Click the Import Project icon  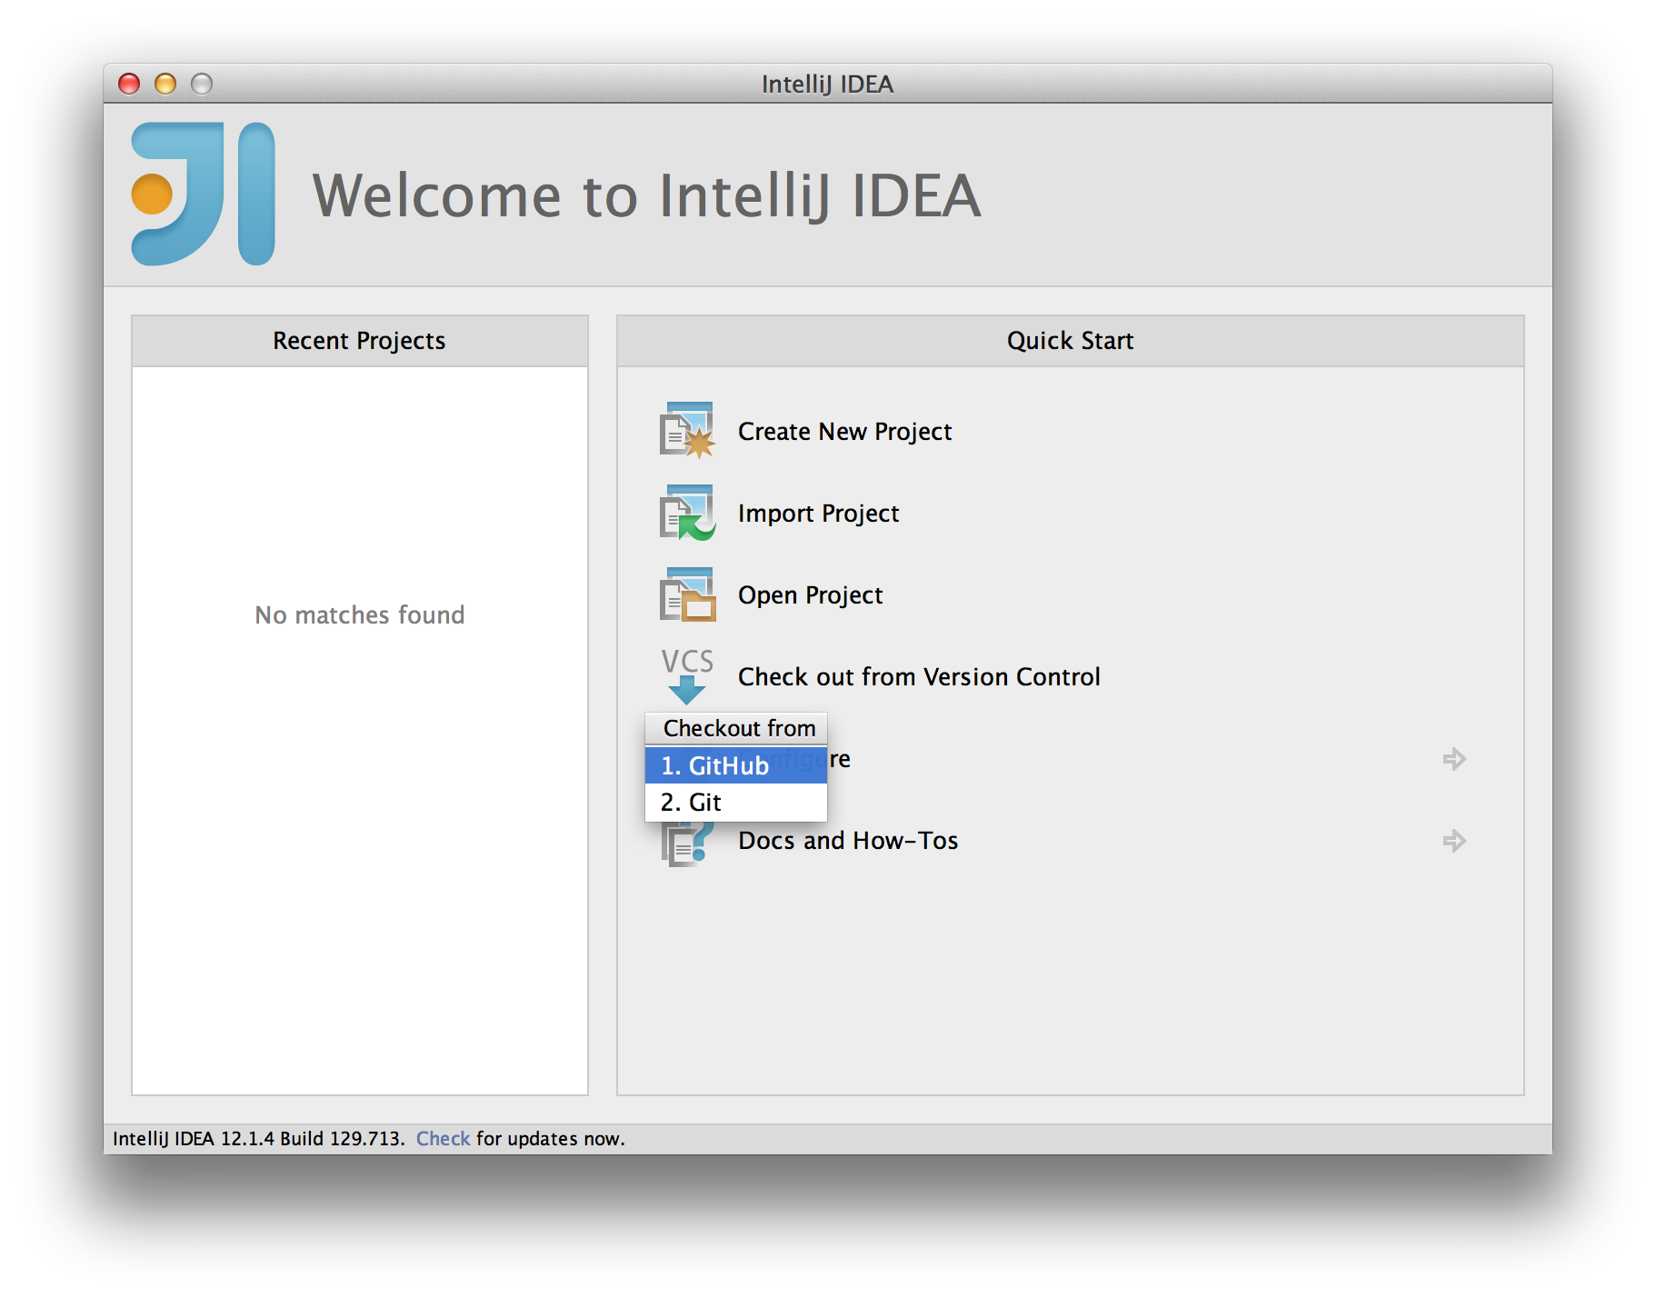coord(687,513)
